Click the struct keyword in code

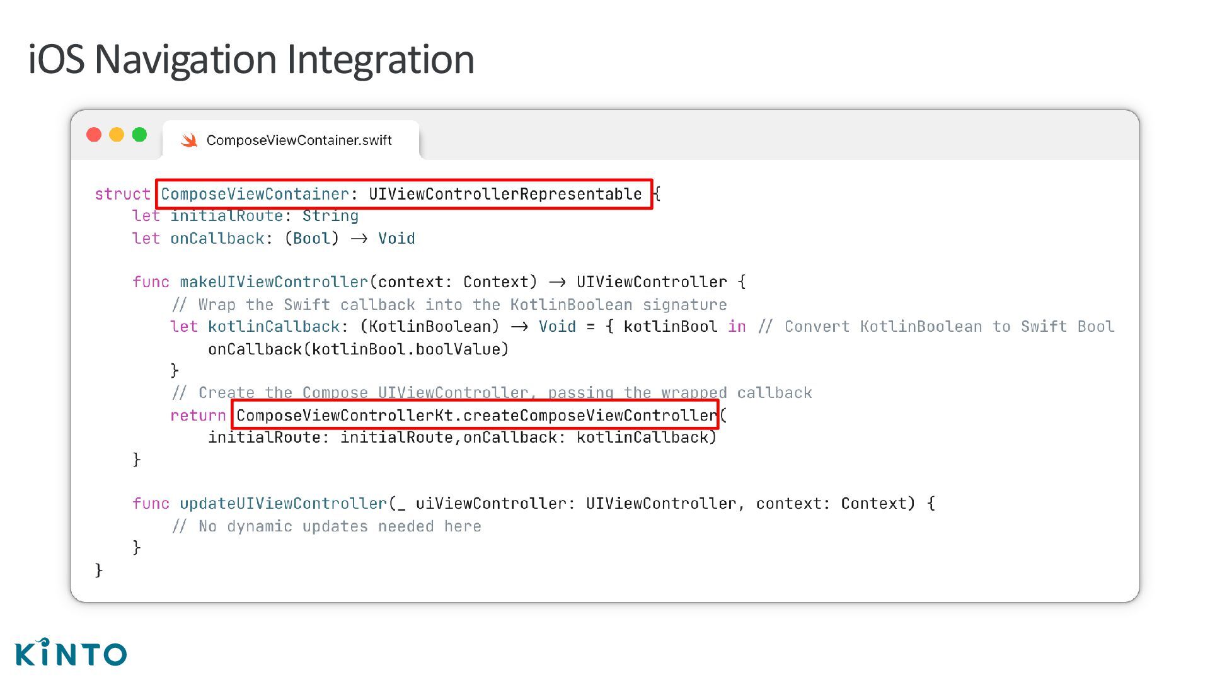click(122, 194)
